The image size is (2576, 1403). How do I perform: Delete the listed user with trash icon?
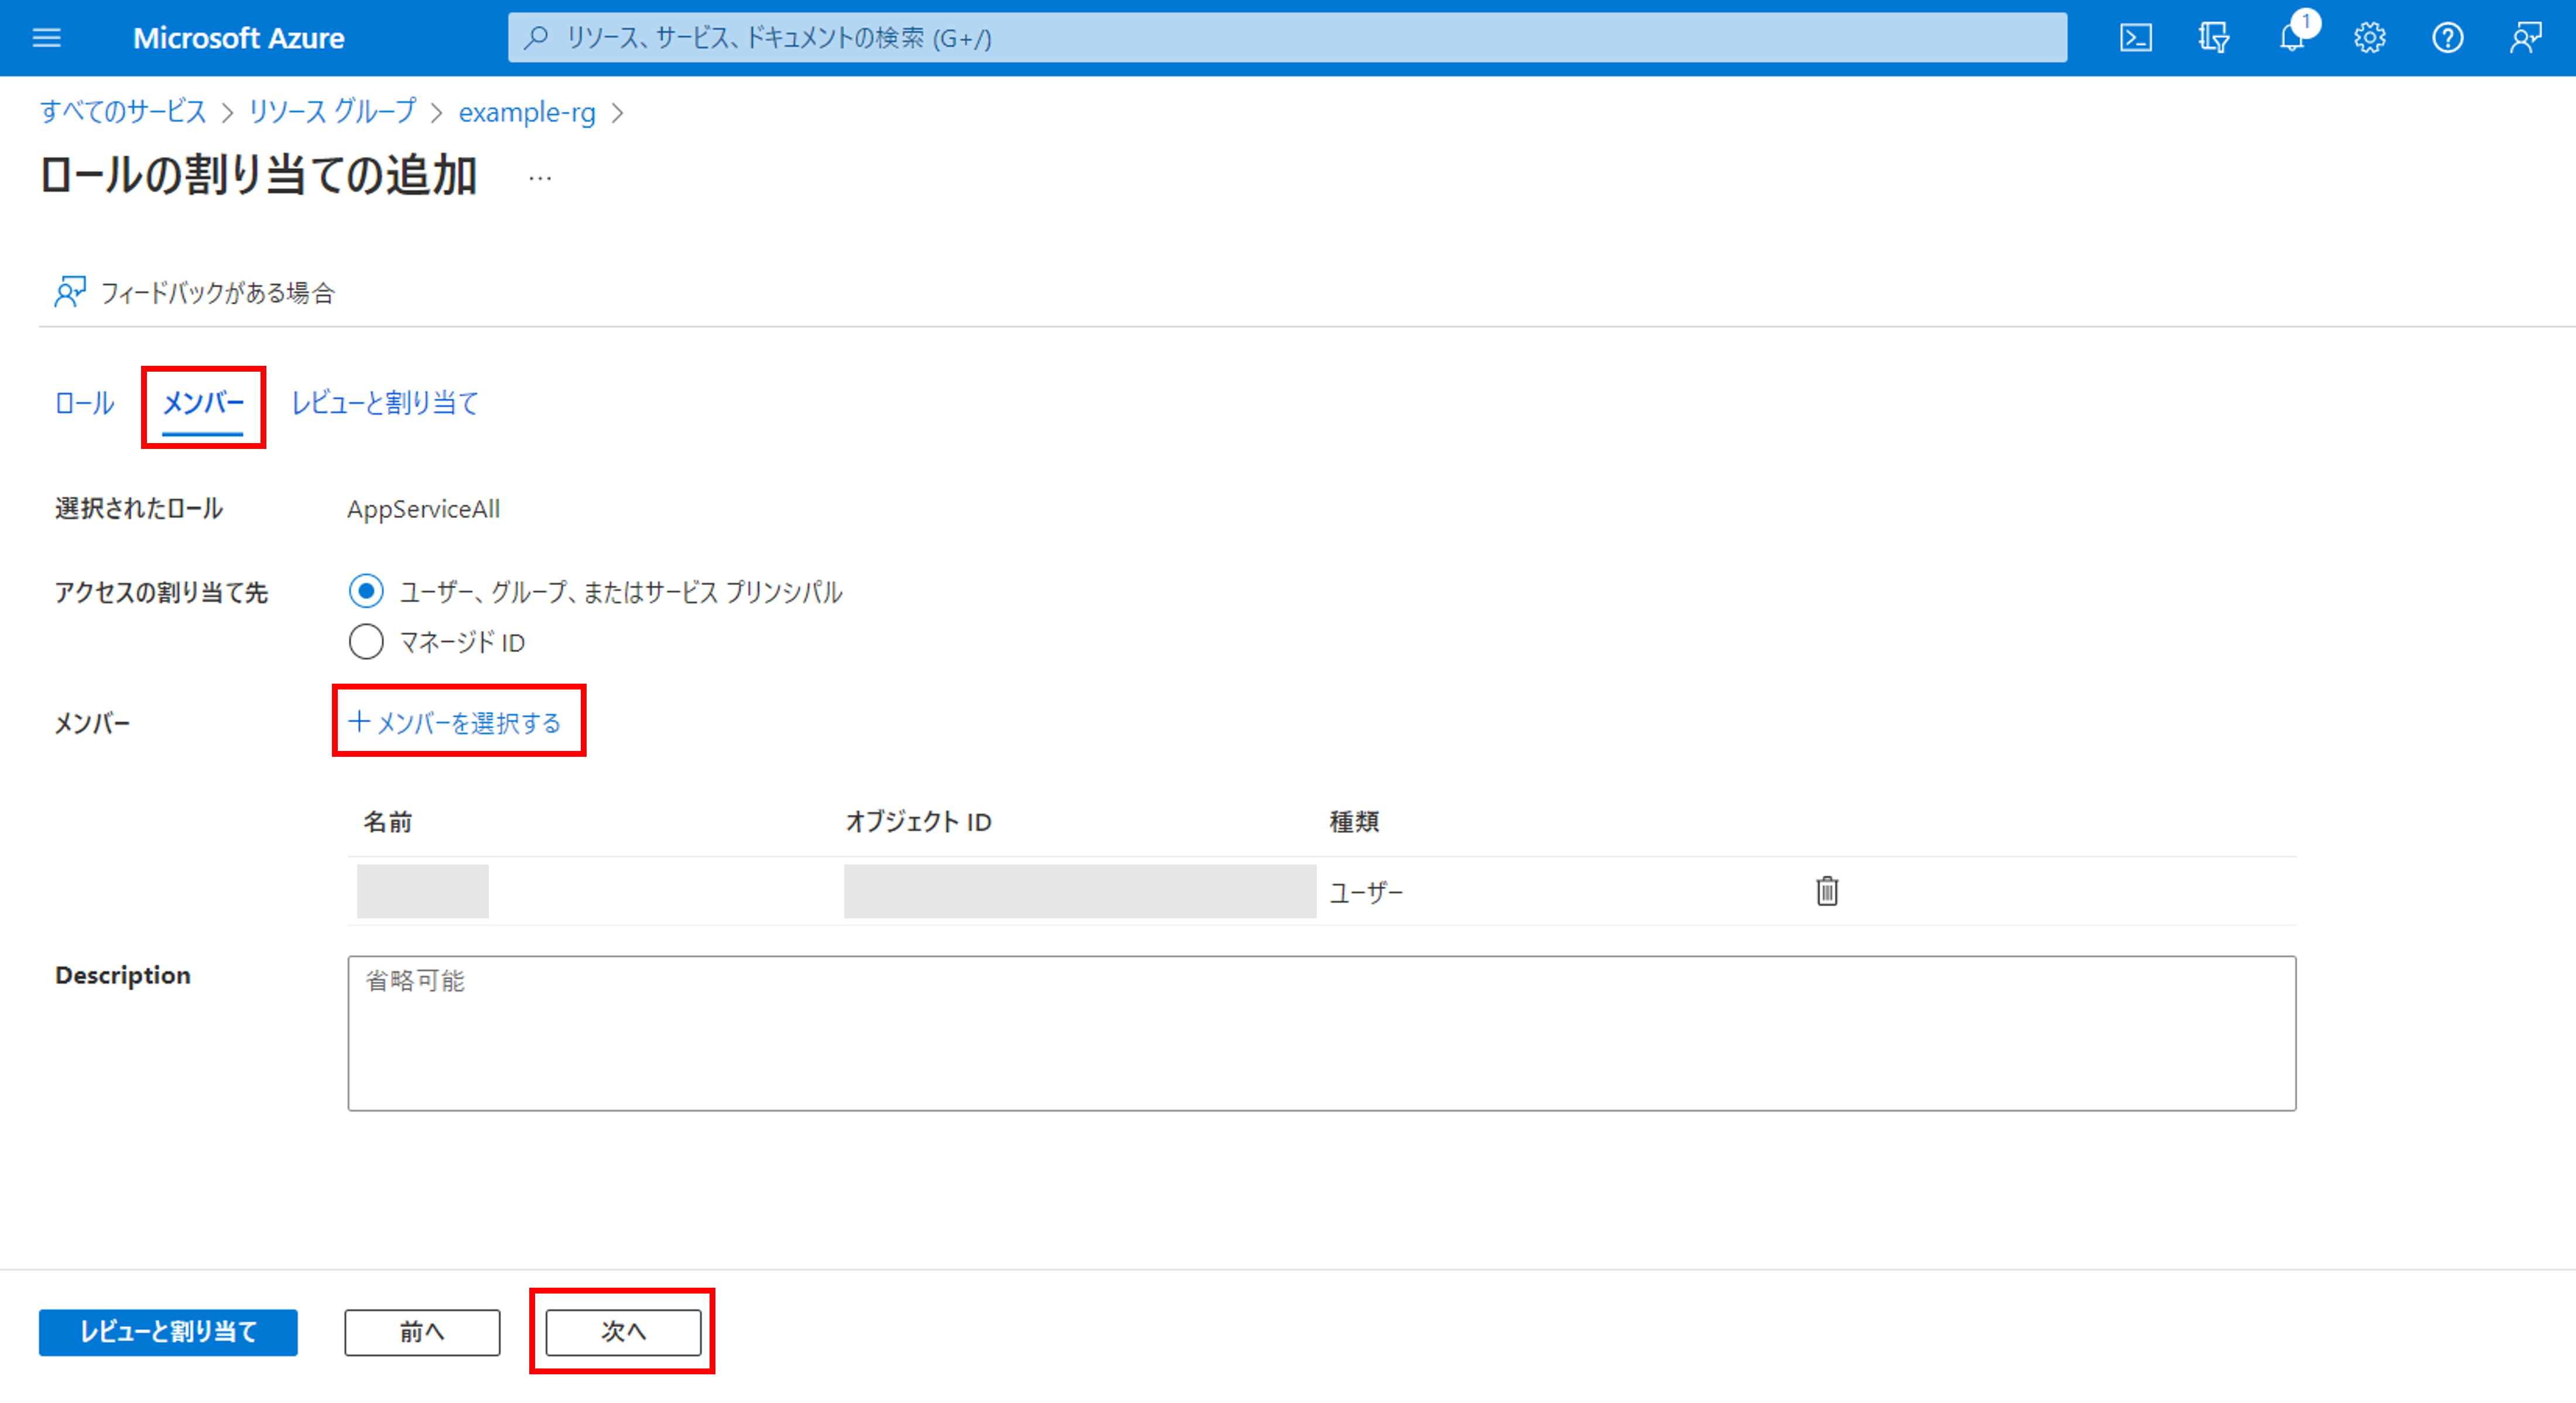tap(1826, 891)
